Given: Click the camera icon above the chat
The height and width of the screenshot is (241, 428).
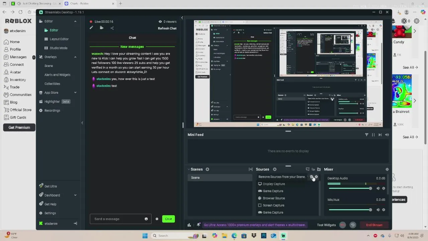Looking at the screenshot, I should (x=102, y=28).
